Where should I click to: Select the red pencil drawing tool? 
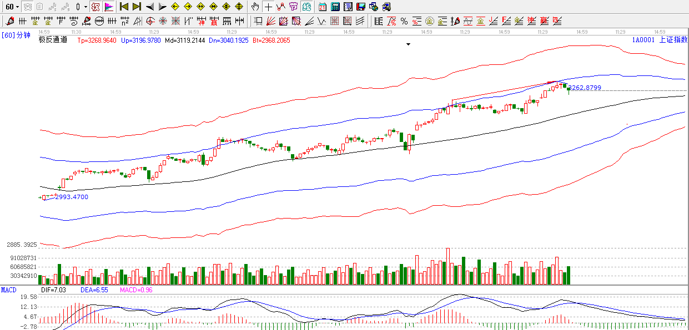tap(9, 21)
